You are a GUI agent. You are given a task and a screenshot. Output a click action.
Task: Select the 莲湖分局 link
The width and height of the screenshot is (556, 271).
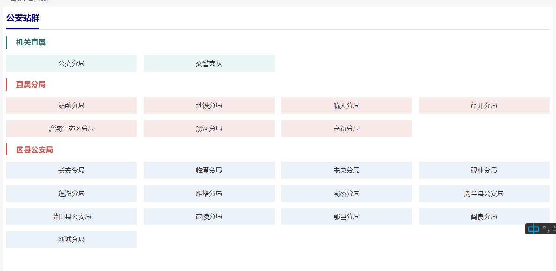pos(71,193)
